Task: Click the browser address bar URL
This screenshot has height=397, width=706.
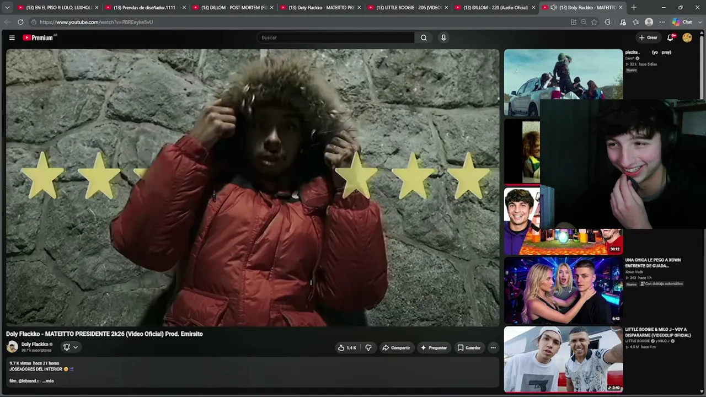Action: point(96,22)
